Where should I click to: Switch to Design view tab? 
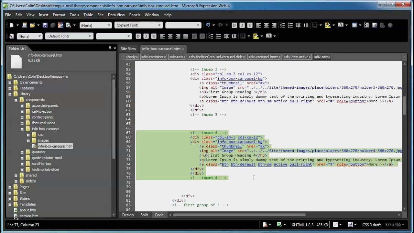click(128, 215)
